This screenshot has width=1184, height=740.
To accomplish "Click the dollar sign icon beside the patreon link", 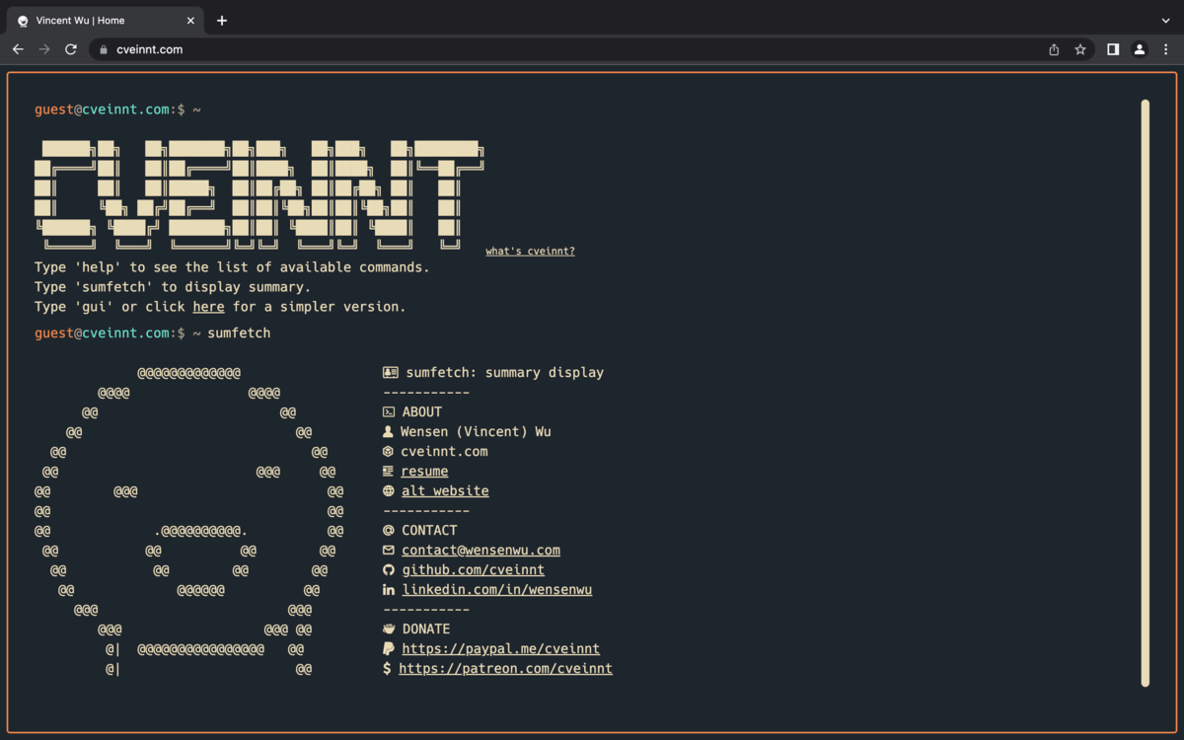I will (x=387, y=668).
